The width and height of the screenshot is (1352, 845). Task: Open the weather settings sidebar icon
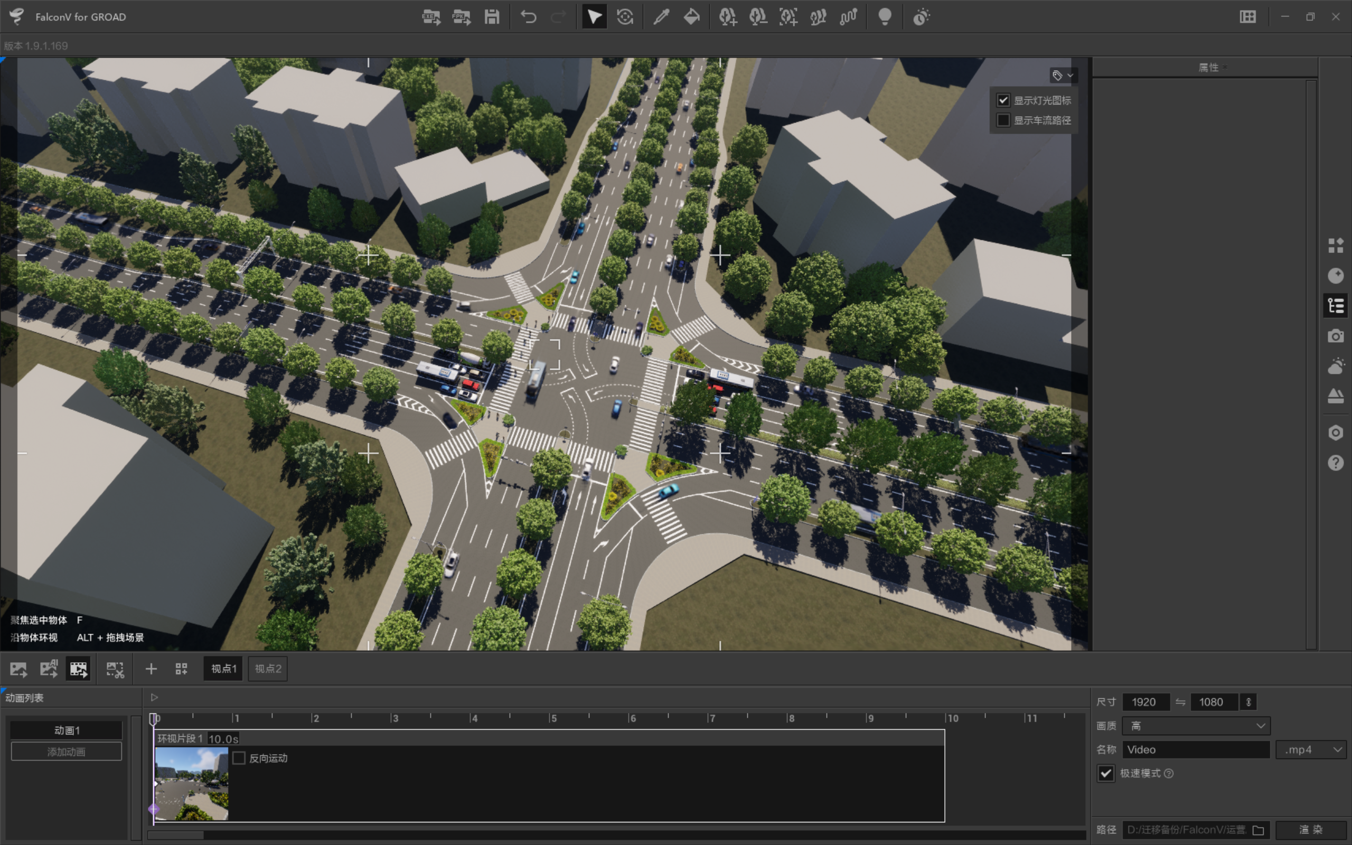[1335, 366]
